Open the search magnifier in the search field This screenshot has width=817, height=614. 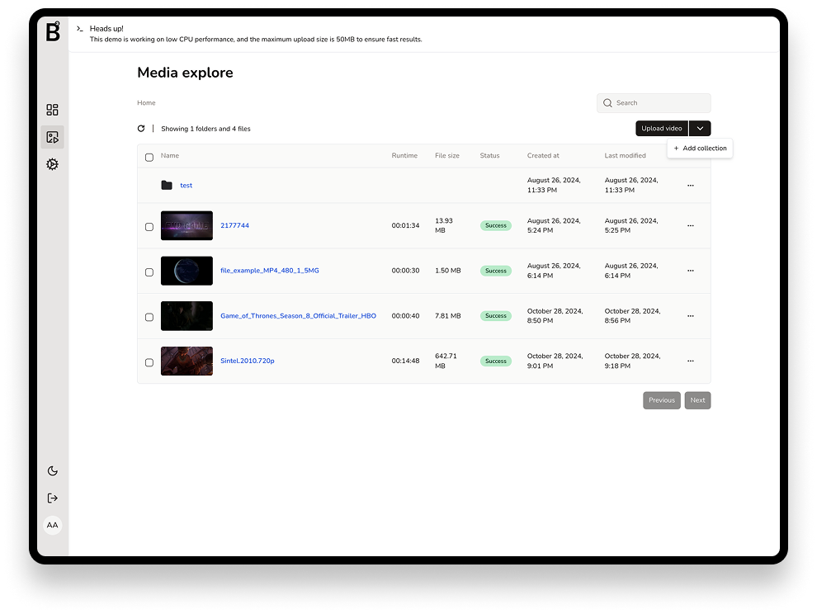[x=608, y=102]
